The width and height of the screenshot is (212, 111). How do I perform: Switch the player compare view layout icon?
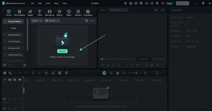click(156, 10)
